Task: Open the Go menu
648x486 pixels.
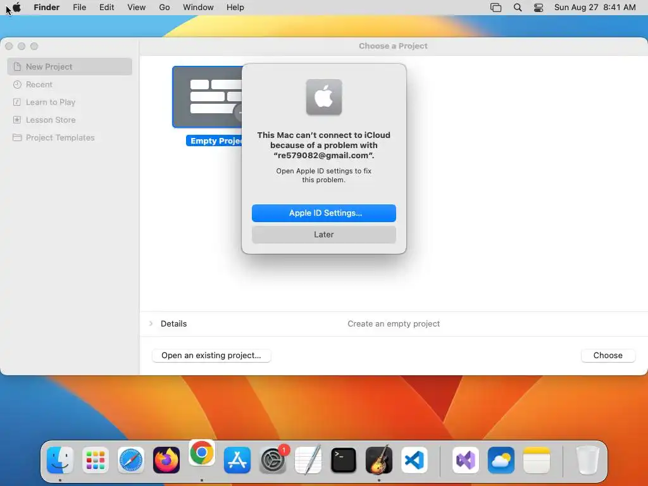Action: (x=165, y=8)
